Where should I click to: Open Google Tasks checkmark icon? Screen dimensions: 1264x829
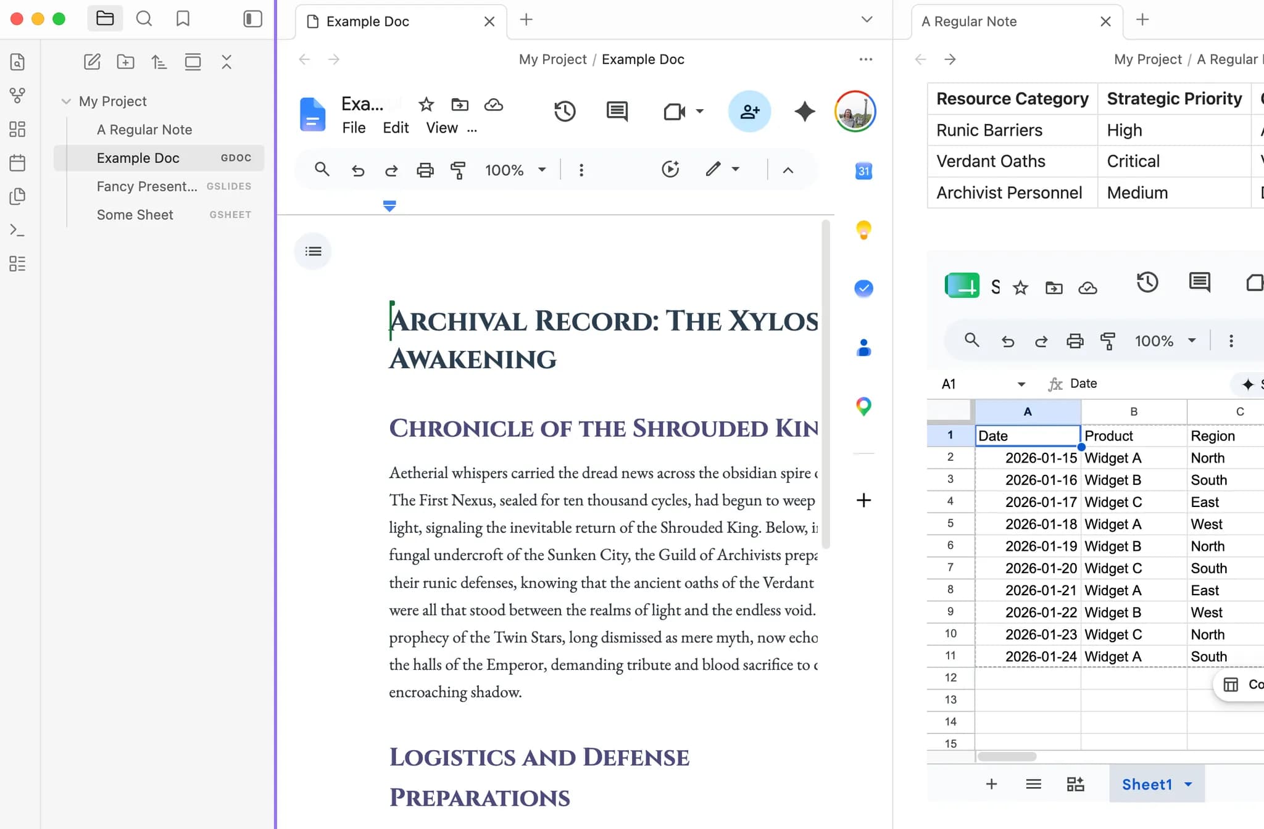pyautogui.click(x=863, y=288)
